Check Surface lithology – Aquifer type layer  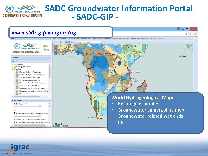tap(19, 72)
